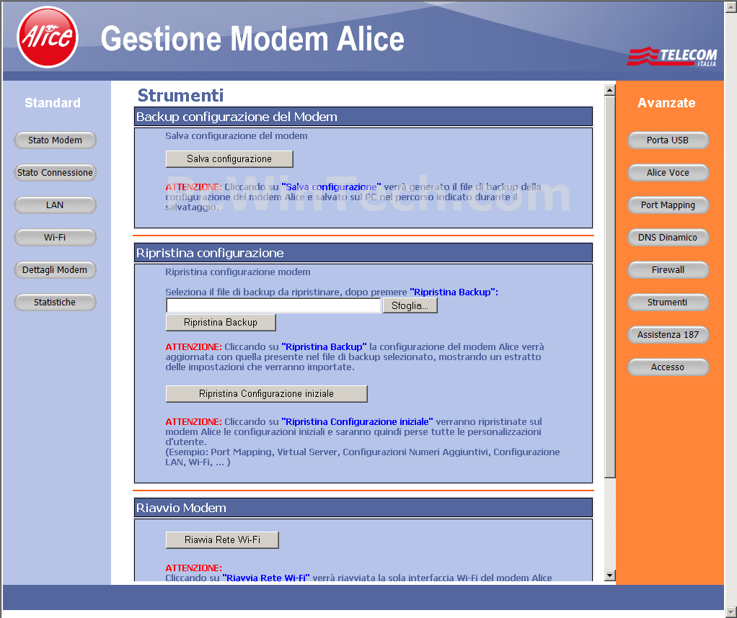This screenshot has width=737, height=618.
Task: Click Ripristina Backup button
Action: 221,322
